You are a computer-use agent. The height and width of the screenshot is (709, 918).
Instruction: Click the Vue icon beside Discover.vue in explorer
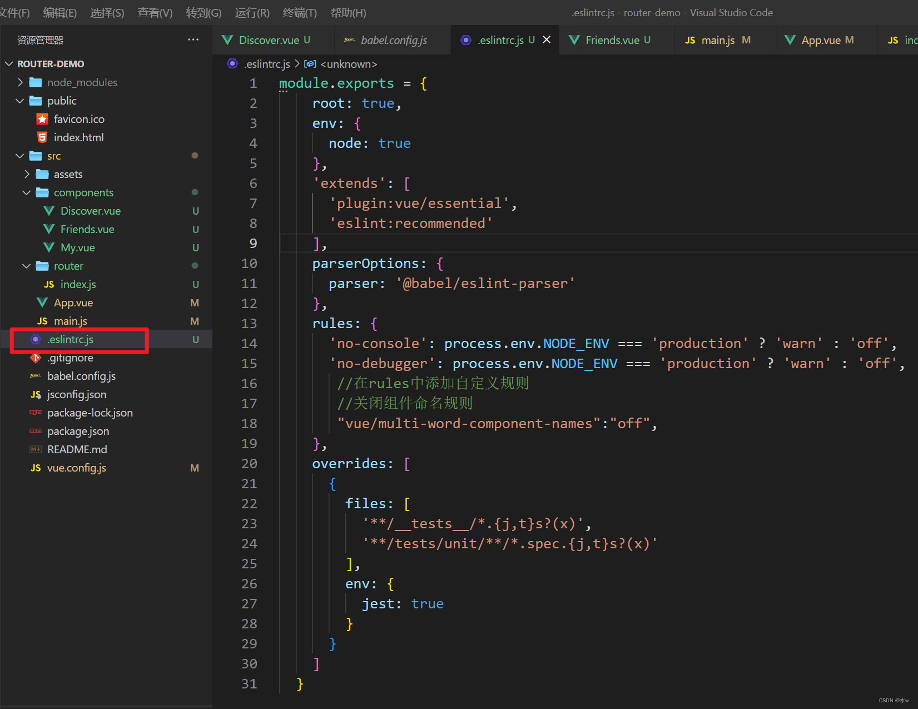click(49, 211)
